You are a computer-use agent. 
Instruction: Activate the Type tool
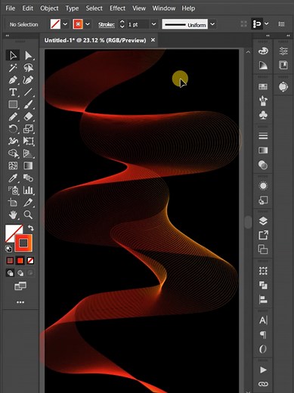pyautogui.click(x=13, y=92)
